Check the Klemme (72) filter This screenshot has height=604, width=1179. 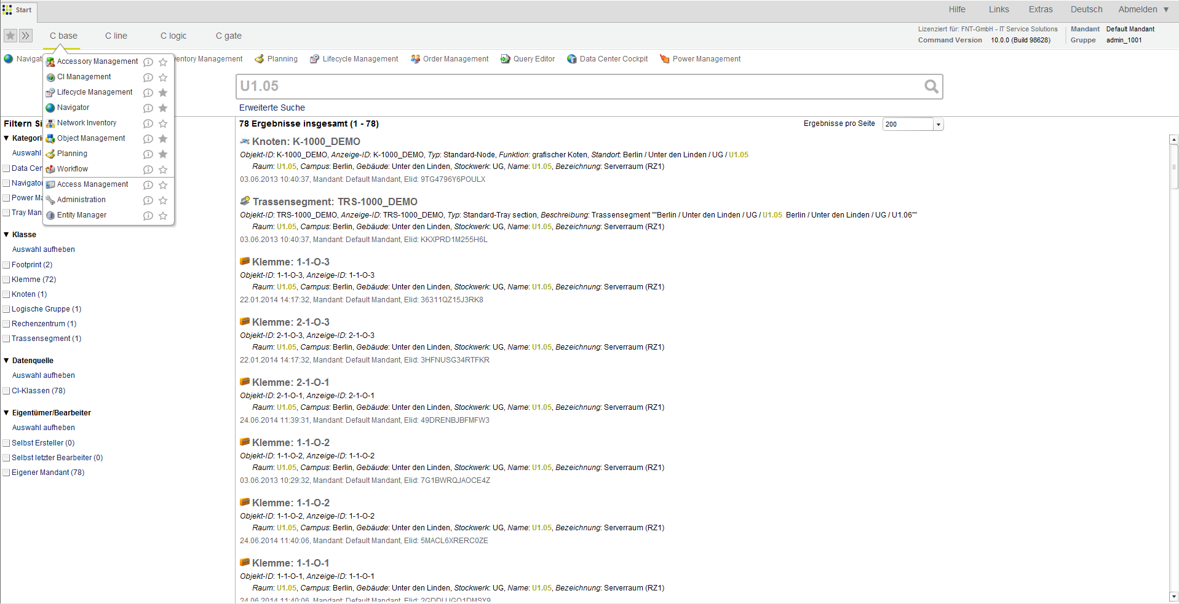click(6, 280)
